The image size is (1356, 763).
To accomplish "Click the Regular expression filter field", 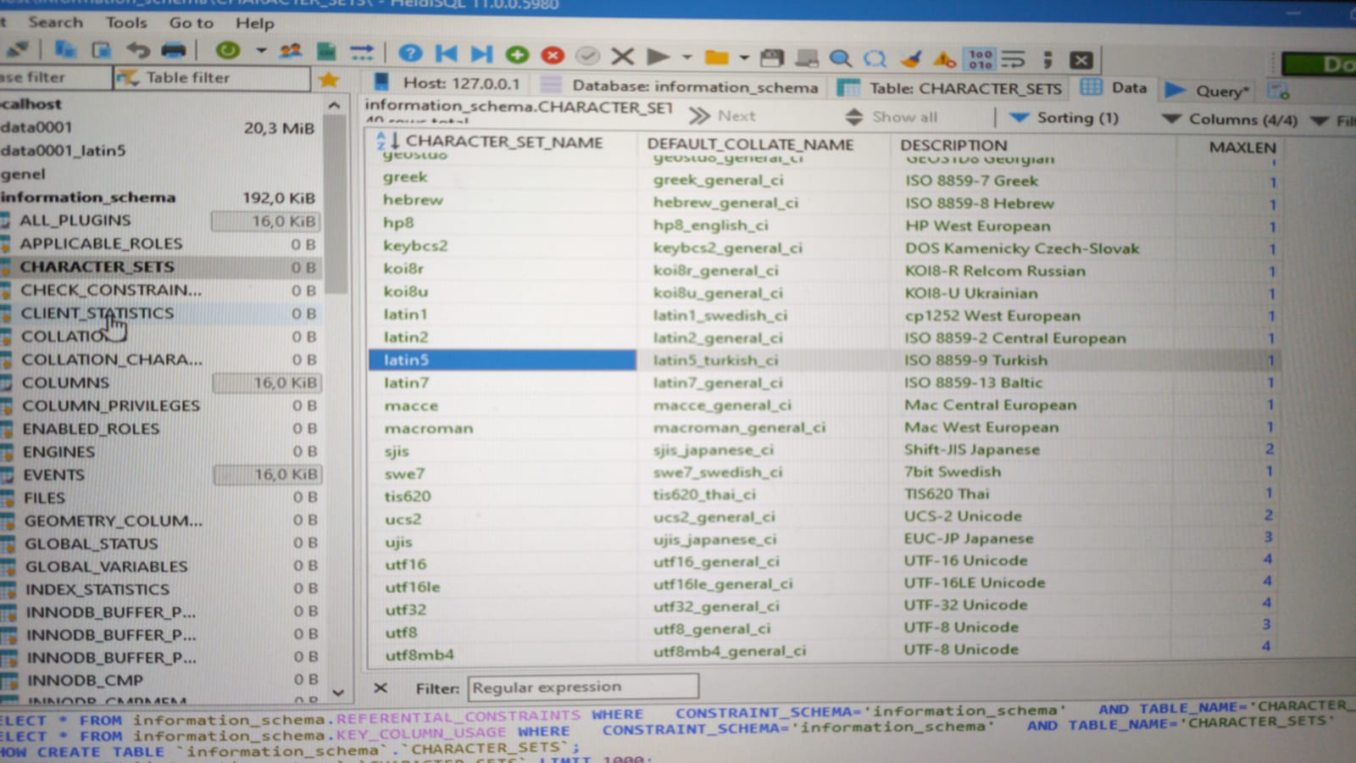I will 583,687.
